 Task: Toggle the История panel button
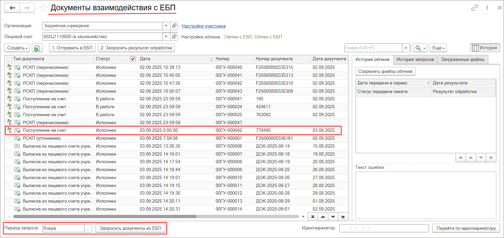(485, 48)
